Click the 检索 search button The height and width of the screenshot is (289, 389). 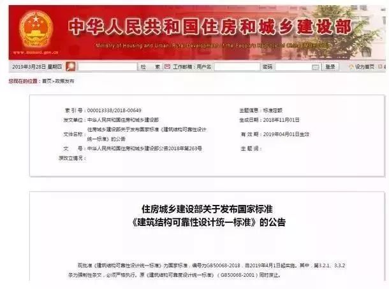150,67
